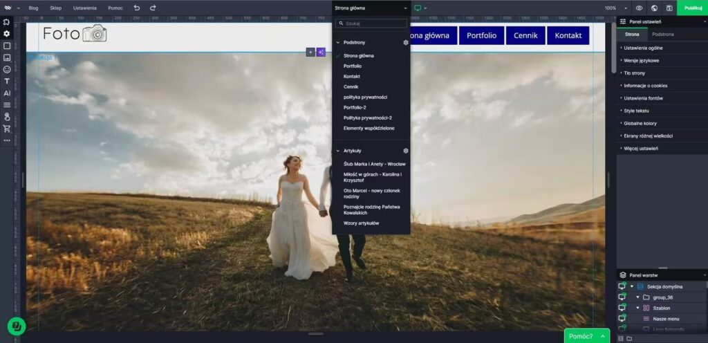Image resolution: width=708 pixels, height=343 pixels.
Task: Redo the last action
Action: [153, 8]
